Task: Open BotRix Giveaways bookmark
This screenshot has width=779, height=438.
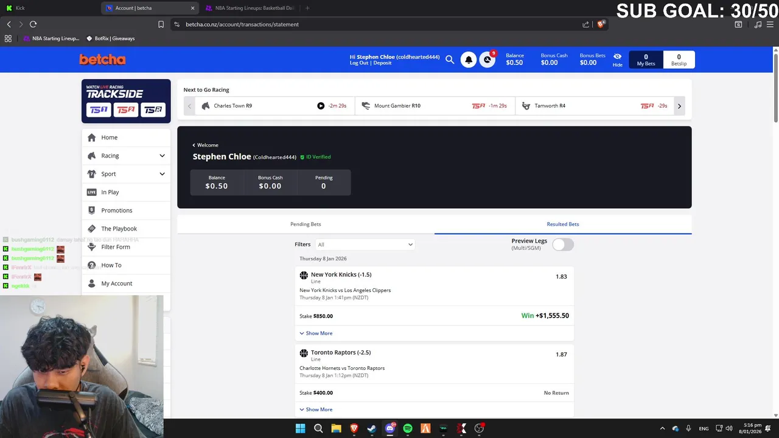Action: pos(110,38)
